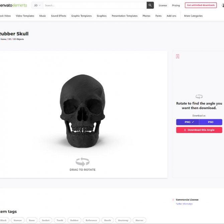Open the Further Information link

click(184, 204)
